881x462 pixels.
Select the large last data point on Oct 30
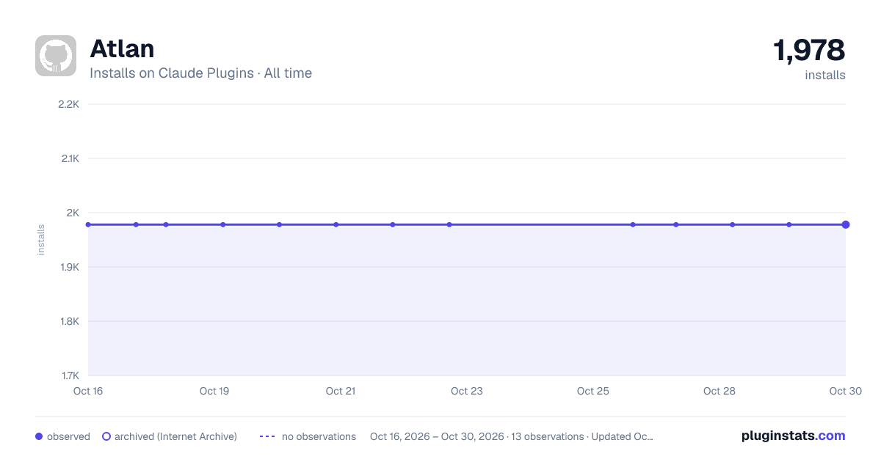tap(846, 224)
